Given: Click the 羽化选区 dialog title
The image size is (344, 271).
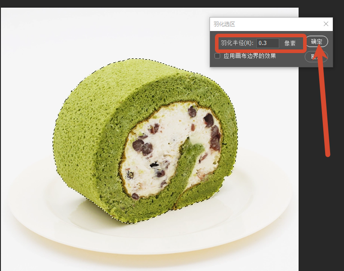Looking at the screenshot, I should pyautogui.click(x=224, y=24).
